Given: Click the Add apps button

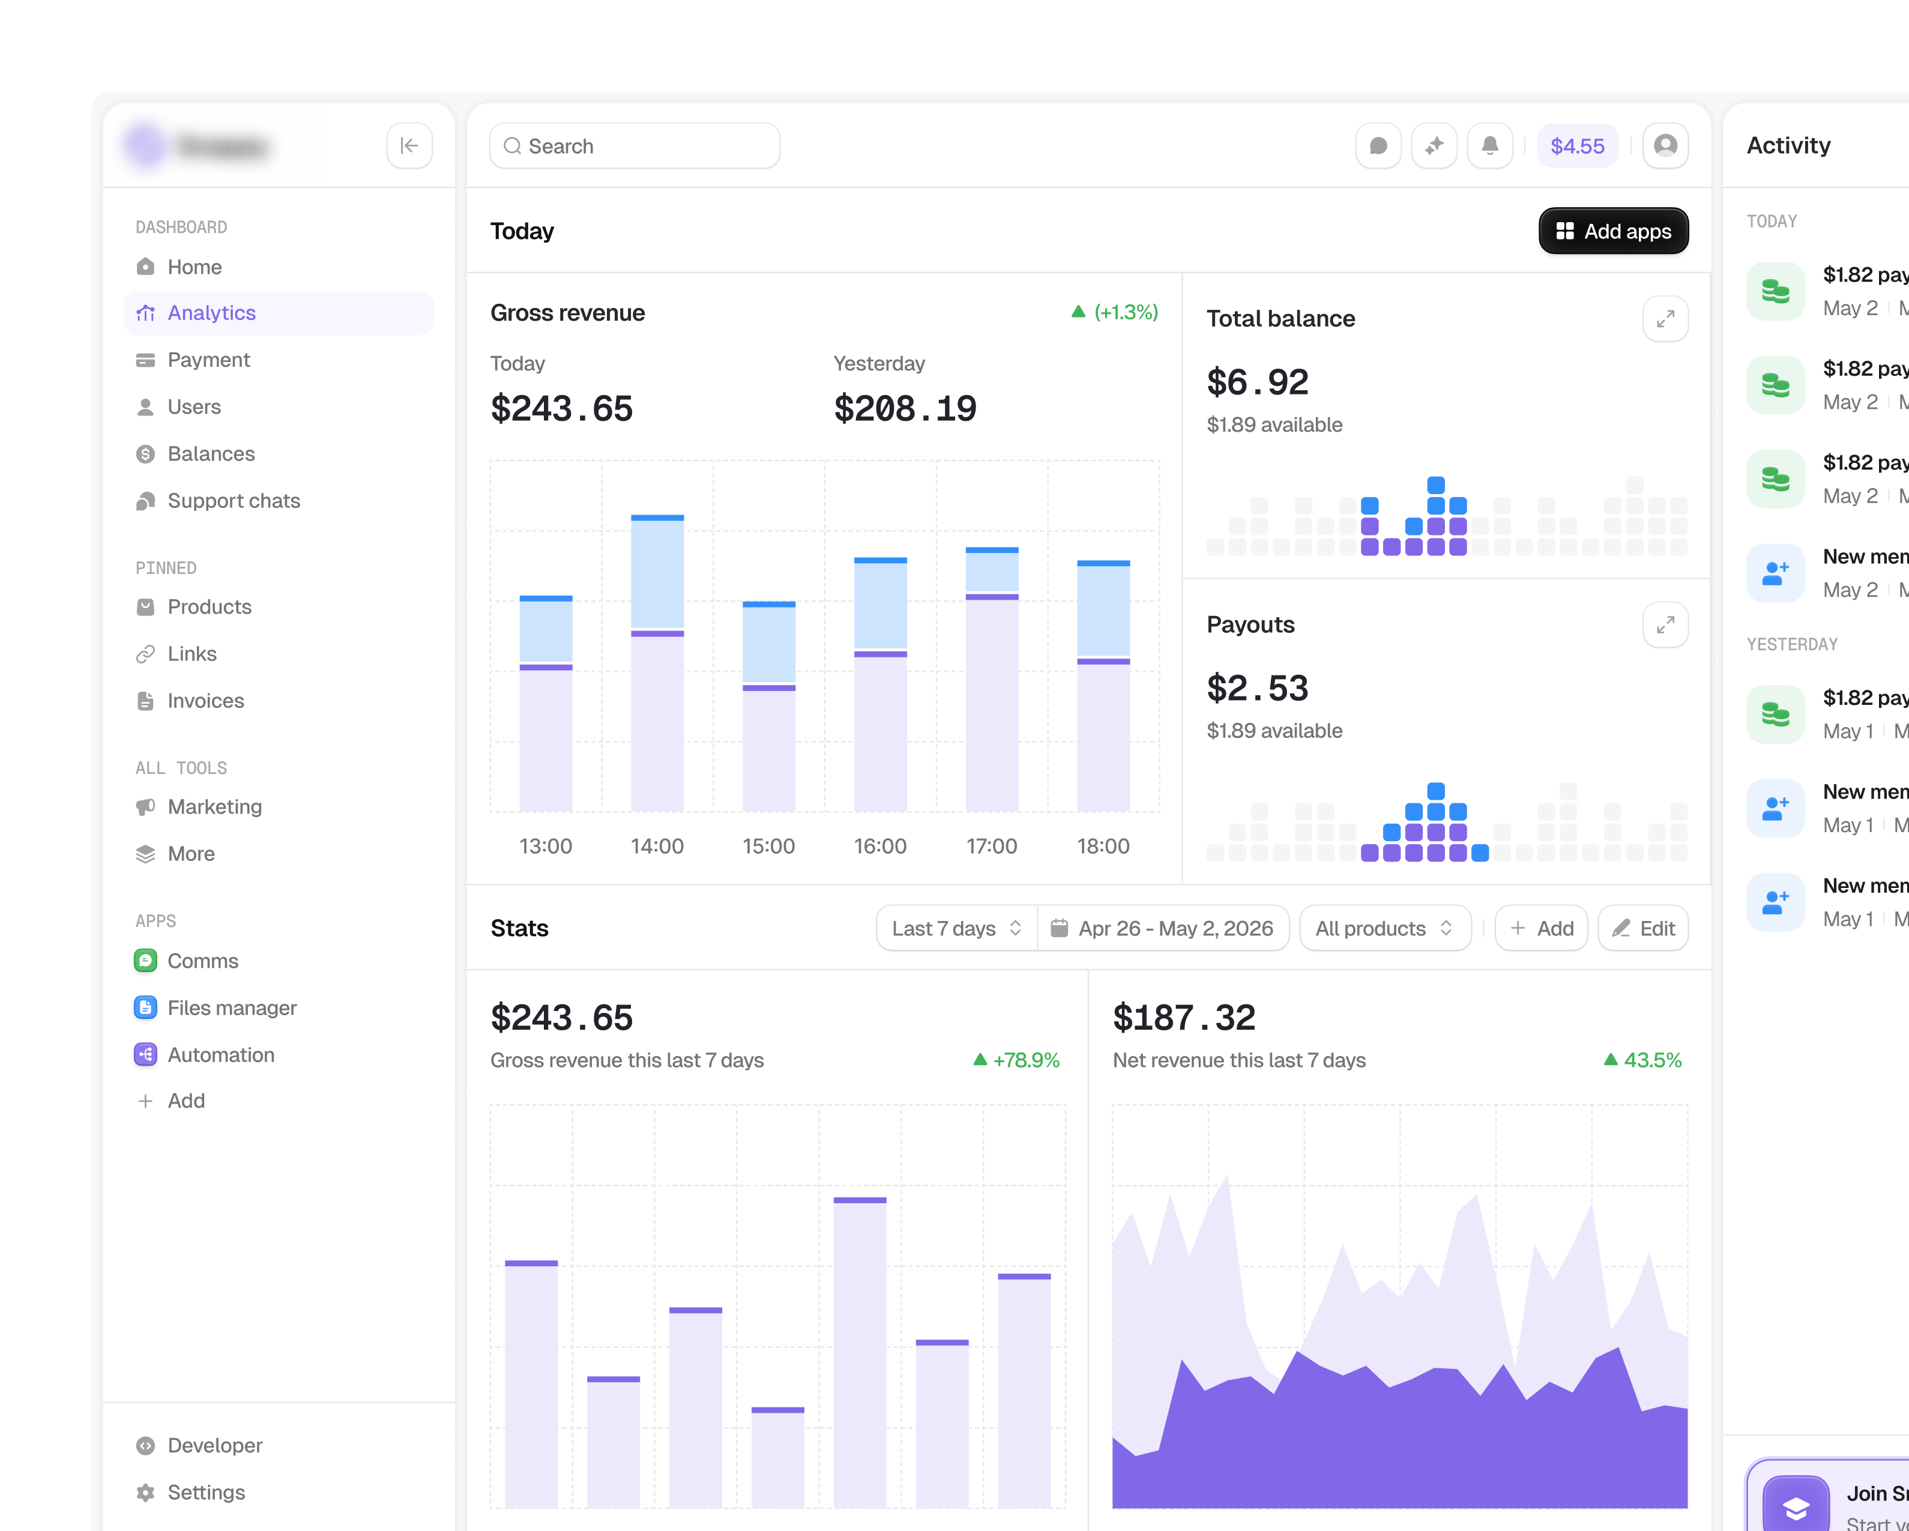Looking at the screenshot, I should point(1613,231).
